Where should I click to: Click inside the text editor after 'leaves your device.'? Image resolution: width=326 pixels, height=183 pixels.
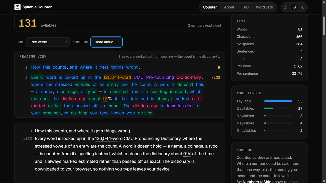pyautogui.click(x=171, y=169)
